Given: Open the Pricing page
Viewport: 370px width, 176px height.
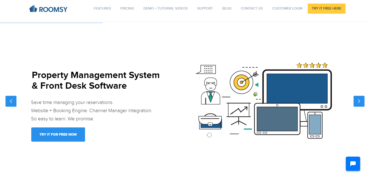Looking at the screenshot, I should [127, 8].
